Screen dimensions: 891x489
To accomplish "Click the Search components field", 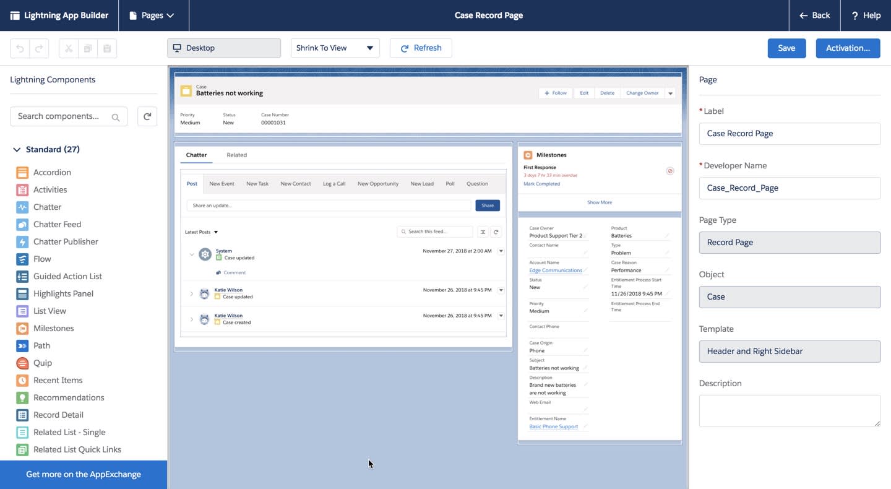I will point(69,116).
